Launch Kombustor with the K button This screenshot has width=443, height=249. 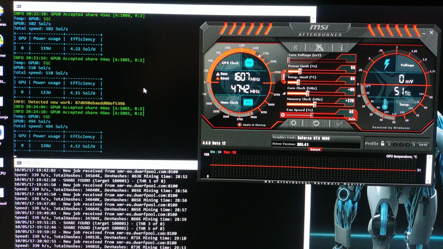click(296, 48)
